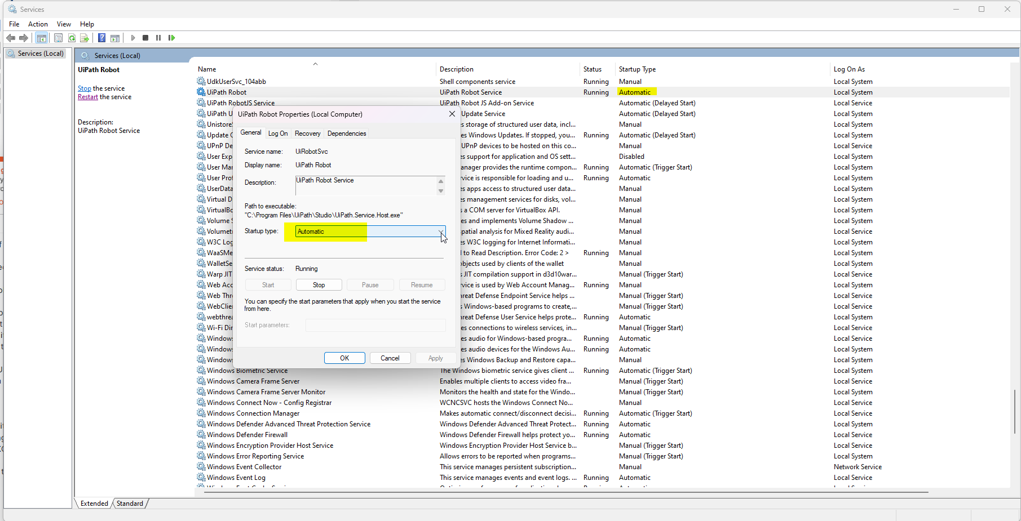The image size is (1021, 521).
Task: Click the Stop Service square icon in toolbar
Action: tap(145, 38)
